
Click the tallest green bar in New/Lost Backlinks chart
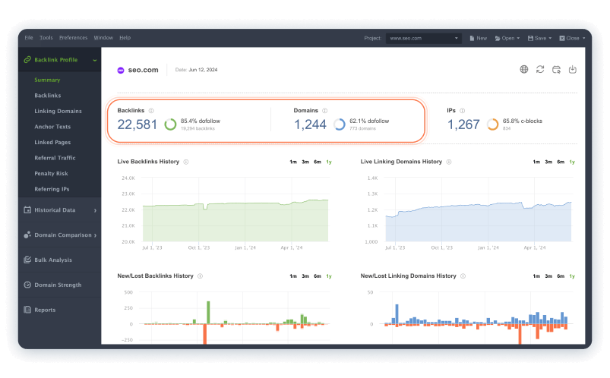tap(208, 312)
